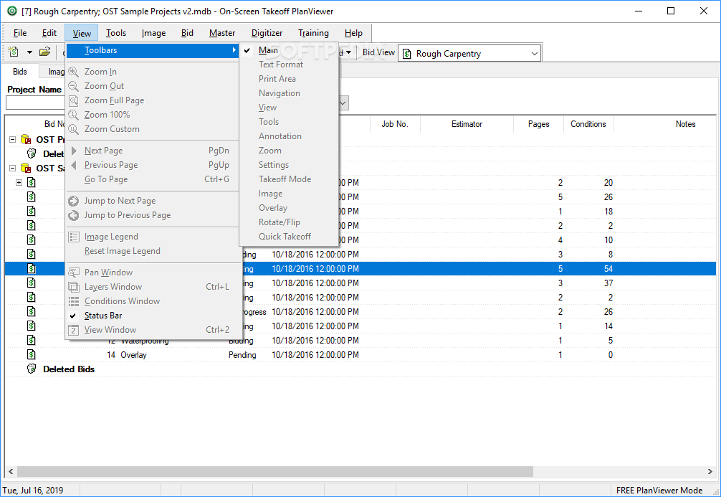Choose Go To Page menu entry

tap(152, 179)
